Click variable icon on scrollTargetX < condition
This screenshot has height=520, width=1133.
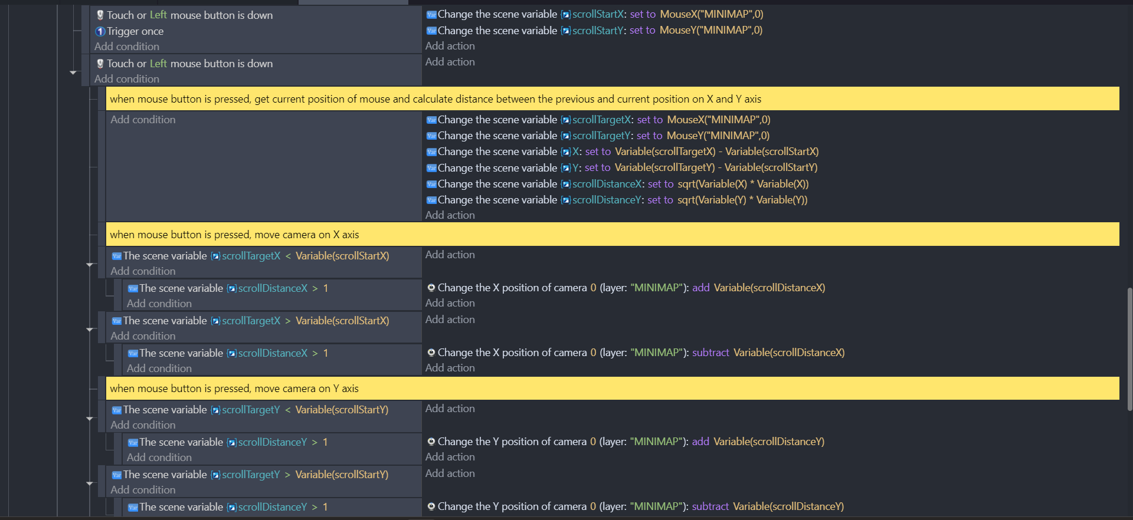pos(117,256)
